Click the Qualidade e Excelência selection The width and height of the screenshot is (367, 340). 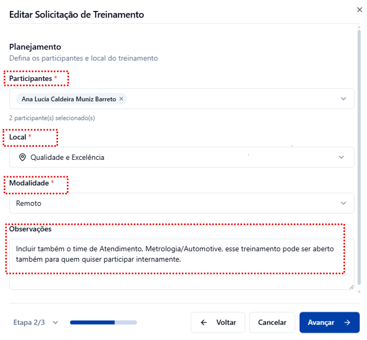point(67,157)
